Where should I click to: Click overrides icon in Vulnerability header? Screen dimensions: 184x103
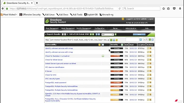click(x=99, y=45)
